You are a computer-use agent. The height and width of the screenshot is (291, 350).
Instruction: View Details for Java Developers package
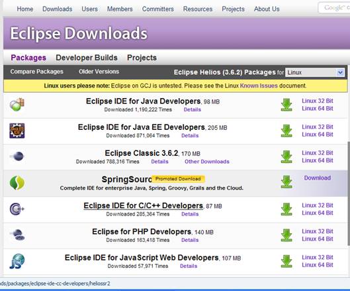[x=192, y=109]
